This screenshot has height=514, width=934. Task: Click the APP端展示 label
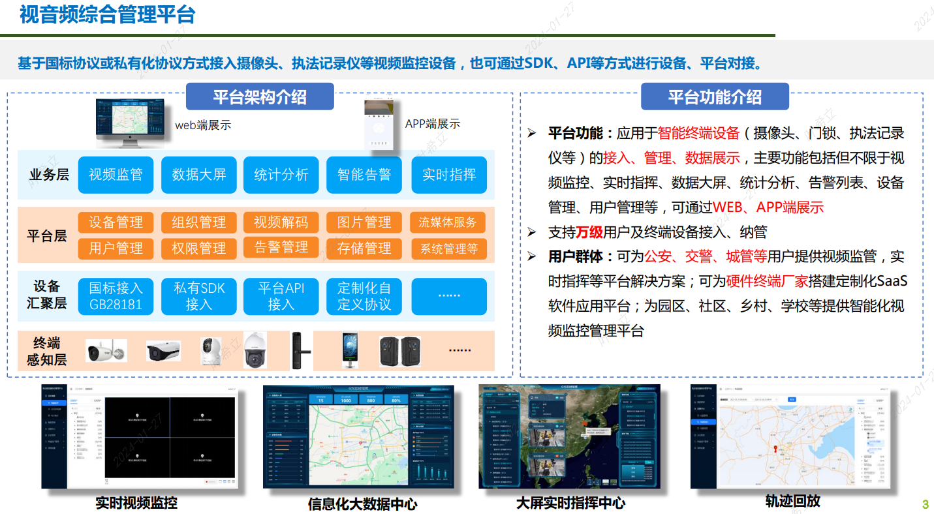(x=433, y=124)
